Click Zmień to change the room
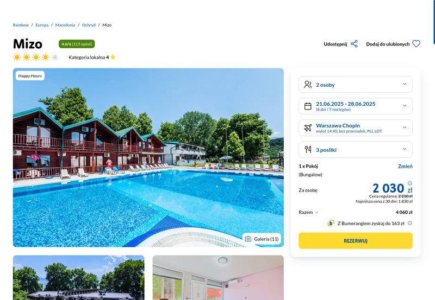The width and height of the screenshot is (435, 300). tap(405, 167)
